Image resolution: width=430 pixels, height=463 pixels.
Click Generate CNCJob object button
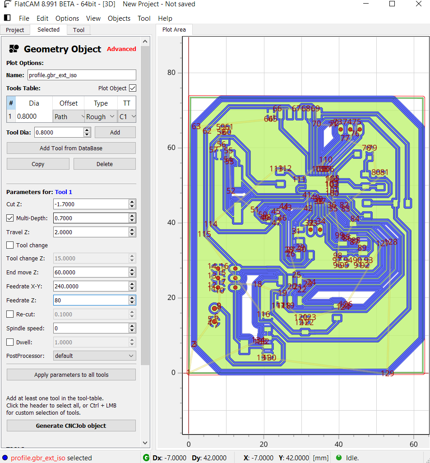[x=71, y=426]
